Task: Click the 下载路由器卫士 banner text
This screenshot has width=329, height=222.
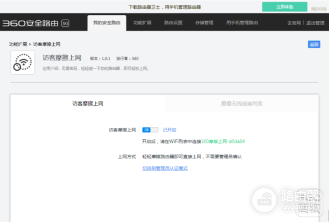Action: [x=164, y=7]
